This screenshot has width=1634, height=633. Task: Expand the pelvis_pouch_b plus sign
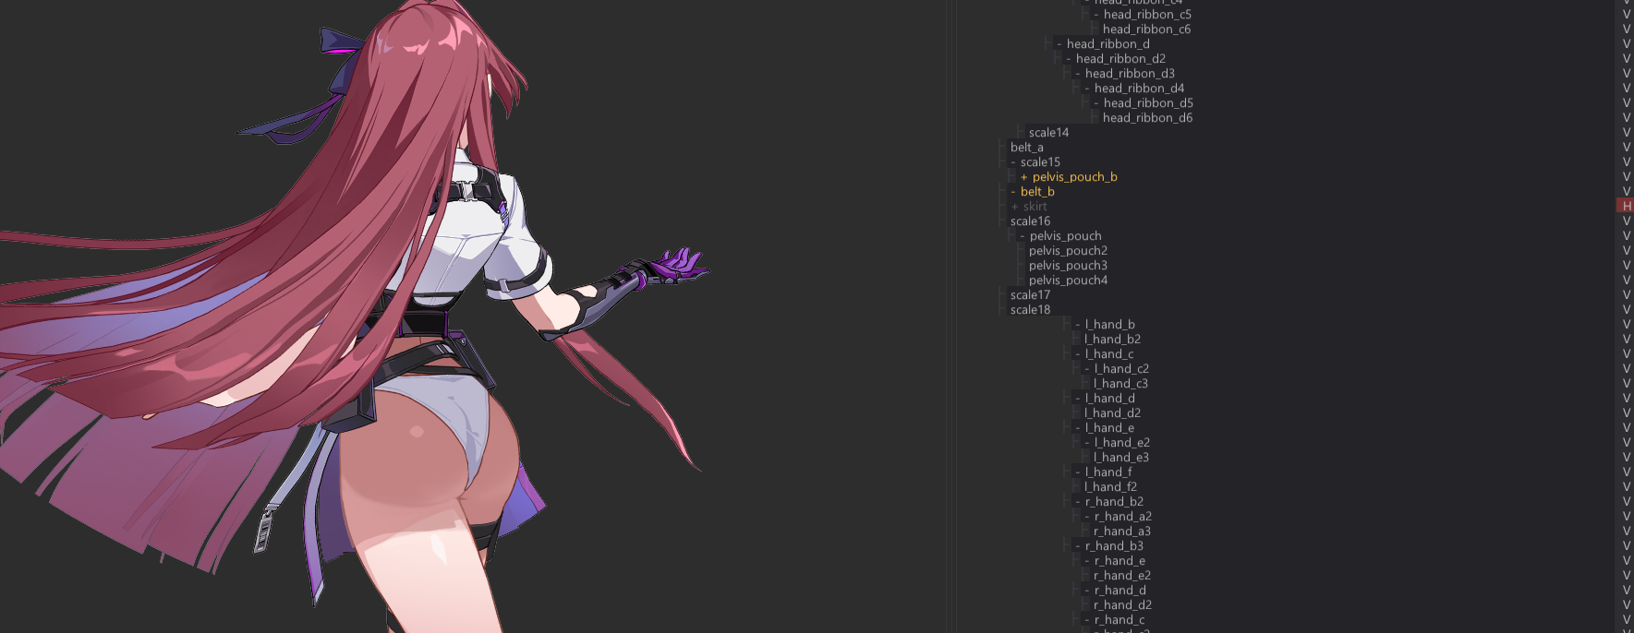point(1023,177)
